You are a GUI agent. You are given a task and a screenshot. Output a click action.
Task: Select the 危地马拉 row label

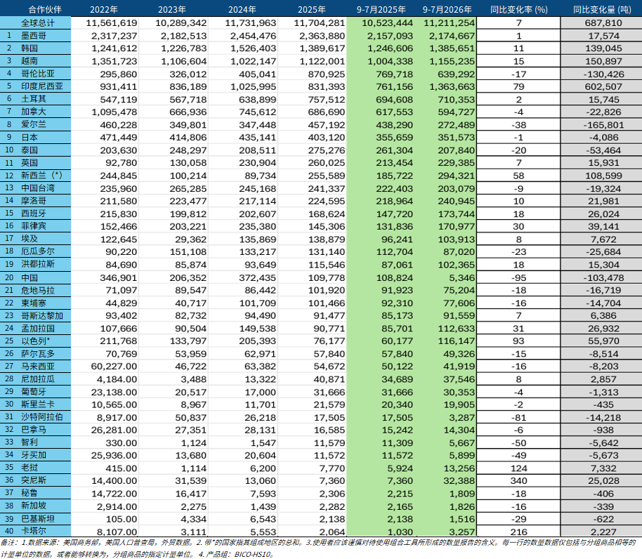(x=38, y=290)
